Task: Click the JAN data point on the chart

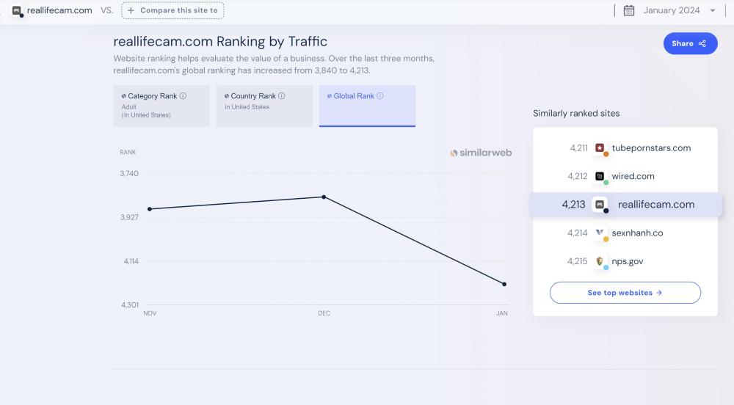Action: [504, 284]
